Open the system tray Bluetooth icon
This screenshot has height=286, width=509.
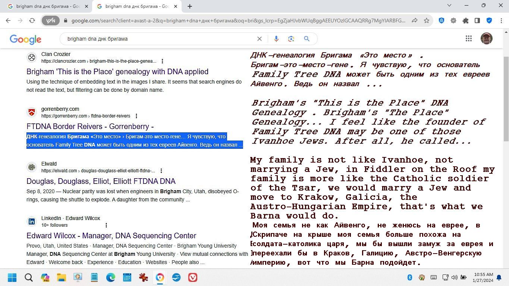point(409,277)
